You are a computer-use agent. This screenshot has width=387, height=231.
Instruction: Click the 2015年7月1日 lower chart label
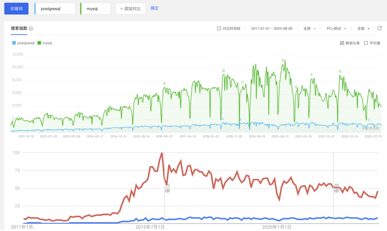[x=150, y=227]
